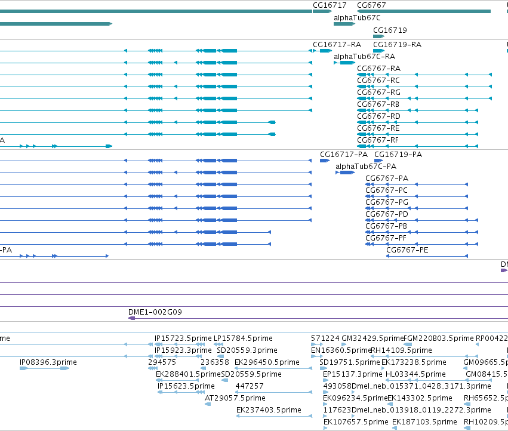Open protein CG6767-PF
This screenshot has width=508, height=431.
click(386, 238)
